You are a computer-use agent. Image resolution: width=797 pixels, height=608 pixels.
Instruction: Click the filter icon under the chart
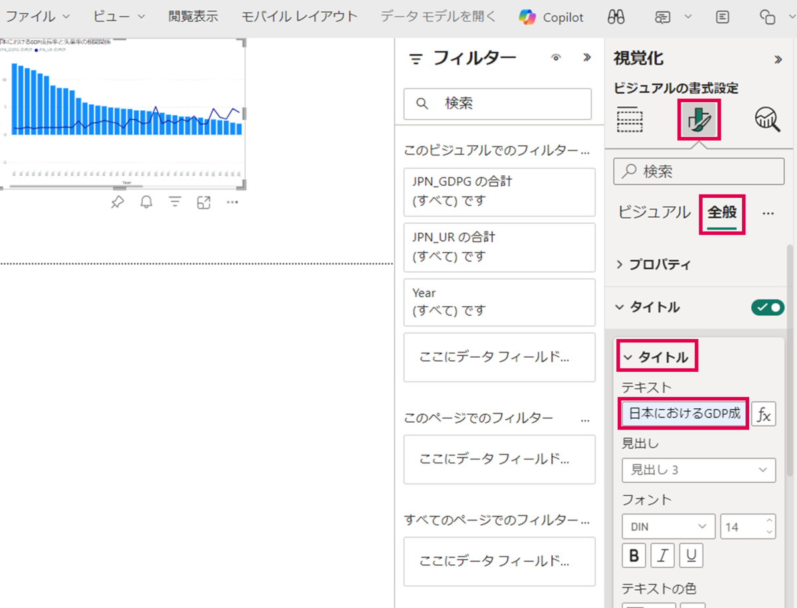[175, 202]
